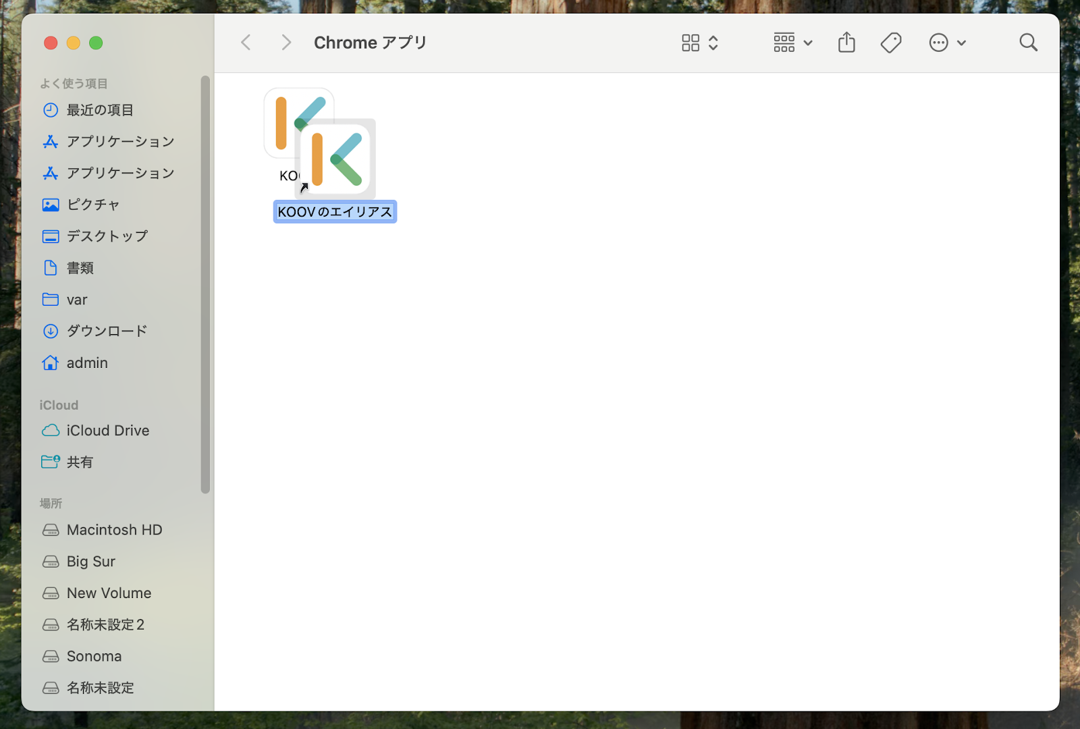Click the sidebar scrollbar
This screenshot has width=1080, height=729.
click(205, 284)
